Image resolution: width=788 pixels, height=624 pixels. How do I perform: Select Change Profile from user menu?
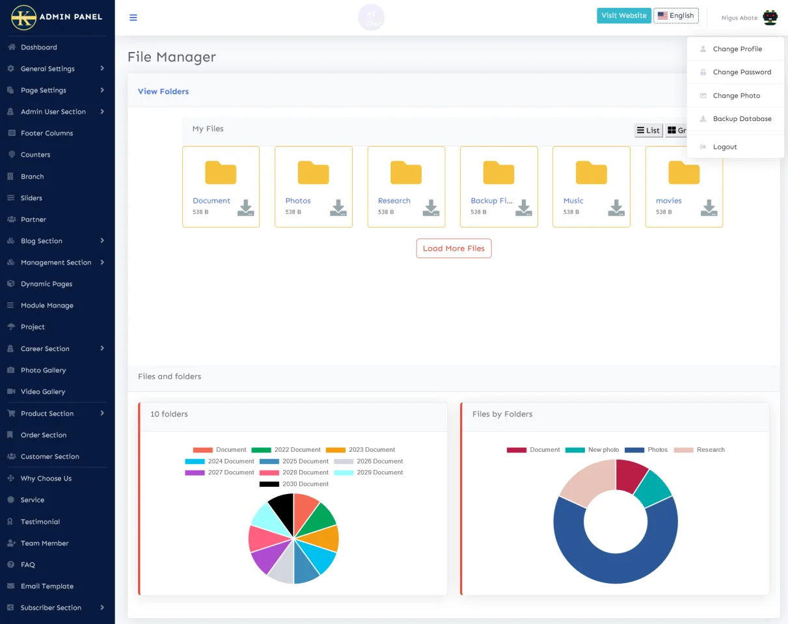735,49
